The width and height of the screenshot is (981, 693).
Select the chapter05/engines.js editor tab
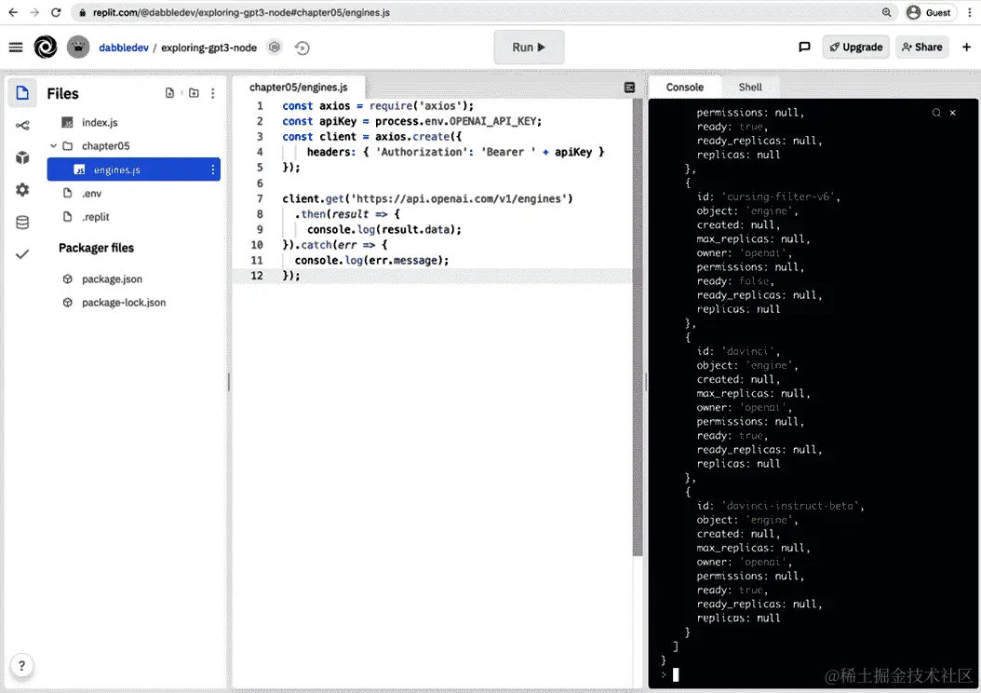point(297,87)
